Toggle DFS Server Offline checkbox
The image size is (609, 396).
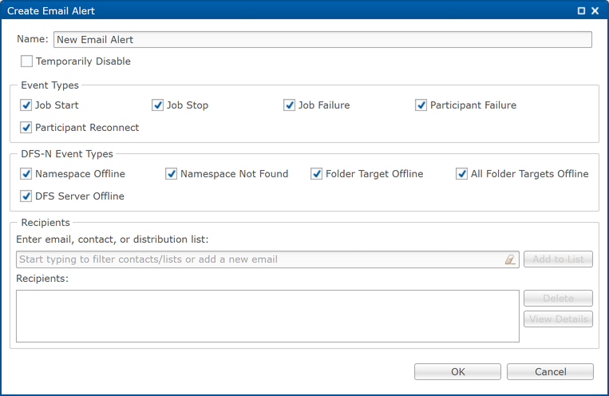coord(26,196)
